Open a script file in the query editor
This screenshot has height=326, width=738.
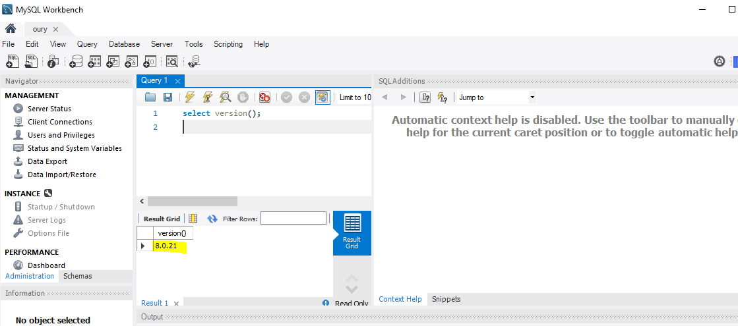coord(150,97)
